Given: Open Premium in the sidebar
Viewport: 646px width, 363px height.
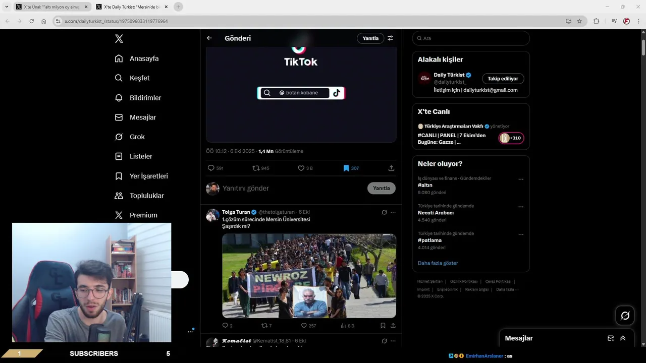Looking at the screenshot, I should click(136, 215).
